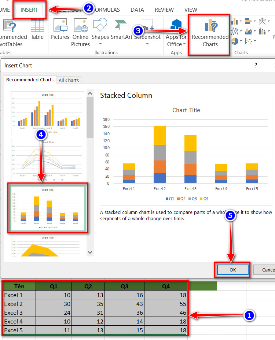The width and height of the screenshot is (275, 340).
Task: Insert an area chart from ribbon
Action: click(x=249, y=31)
